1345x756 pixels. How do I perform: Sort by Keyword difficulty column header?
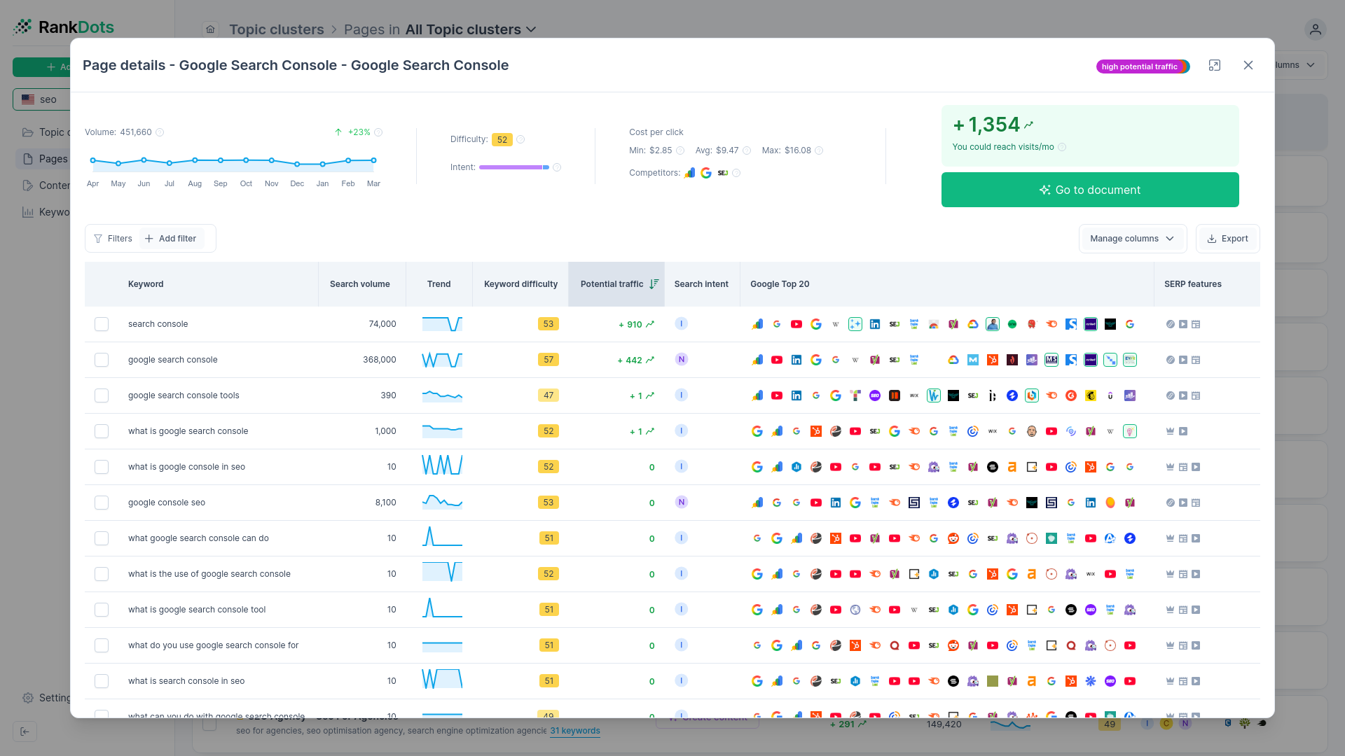pyautogui.click(x=520, y=284)
